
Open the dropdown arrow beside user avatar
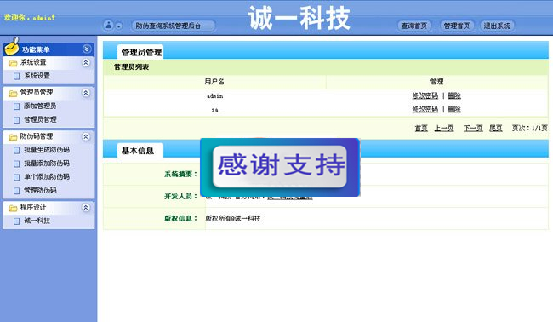119,26
